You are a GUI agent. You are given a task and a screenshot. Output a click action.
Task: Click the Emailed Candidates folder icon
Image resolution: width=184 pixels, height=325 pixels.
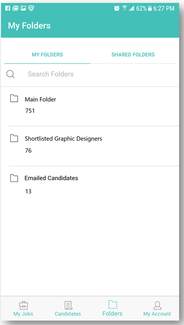[x=14, y=178]
